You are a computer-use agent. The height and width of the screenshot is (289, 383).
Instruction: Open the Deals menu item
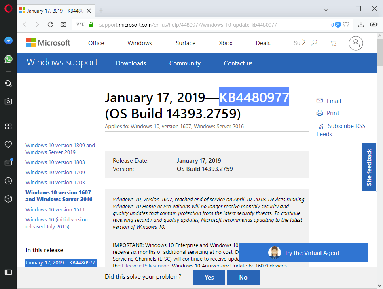pos(263,43)
